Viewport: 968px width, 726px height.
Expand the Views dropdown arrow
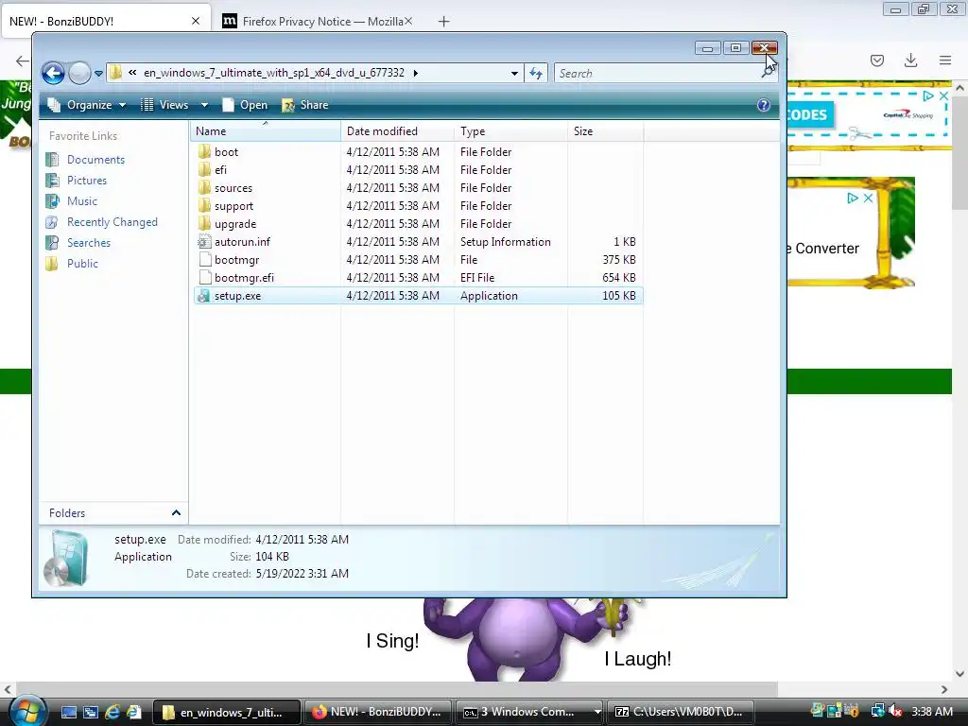204,105
